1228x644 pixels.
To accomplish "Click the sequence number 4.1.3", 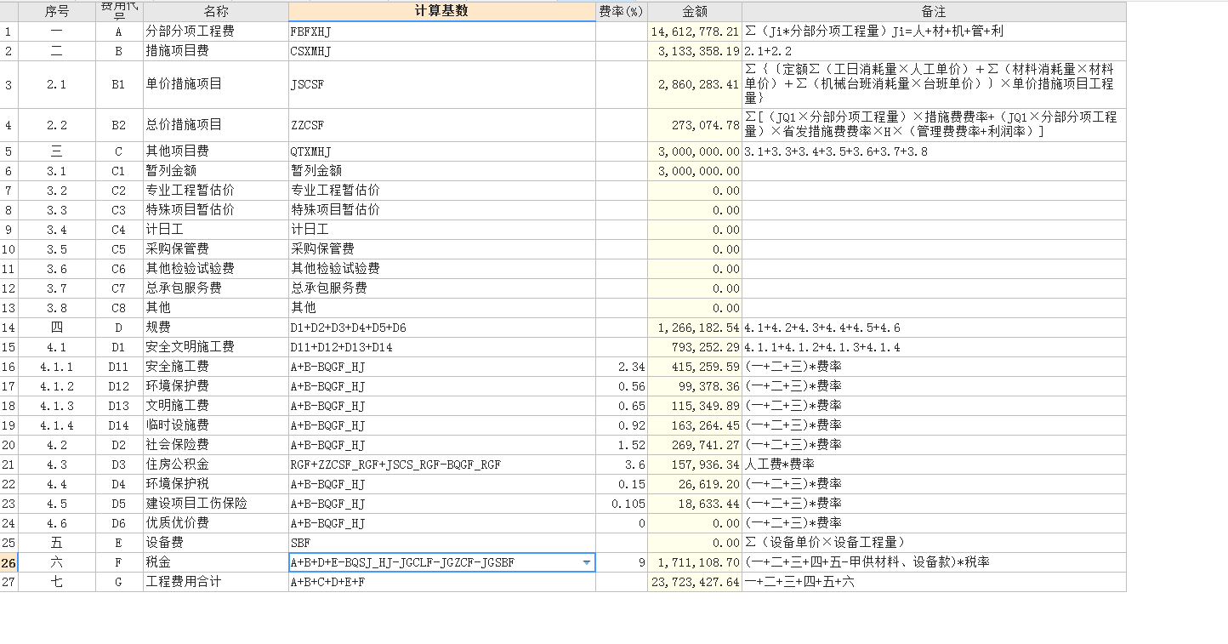I will click(57, 406).
